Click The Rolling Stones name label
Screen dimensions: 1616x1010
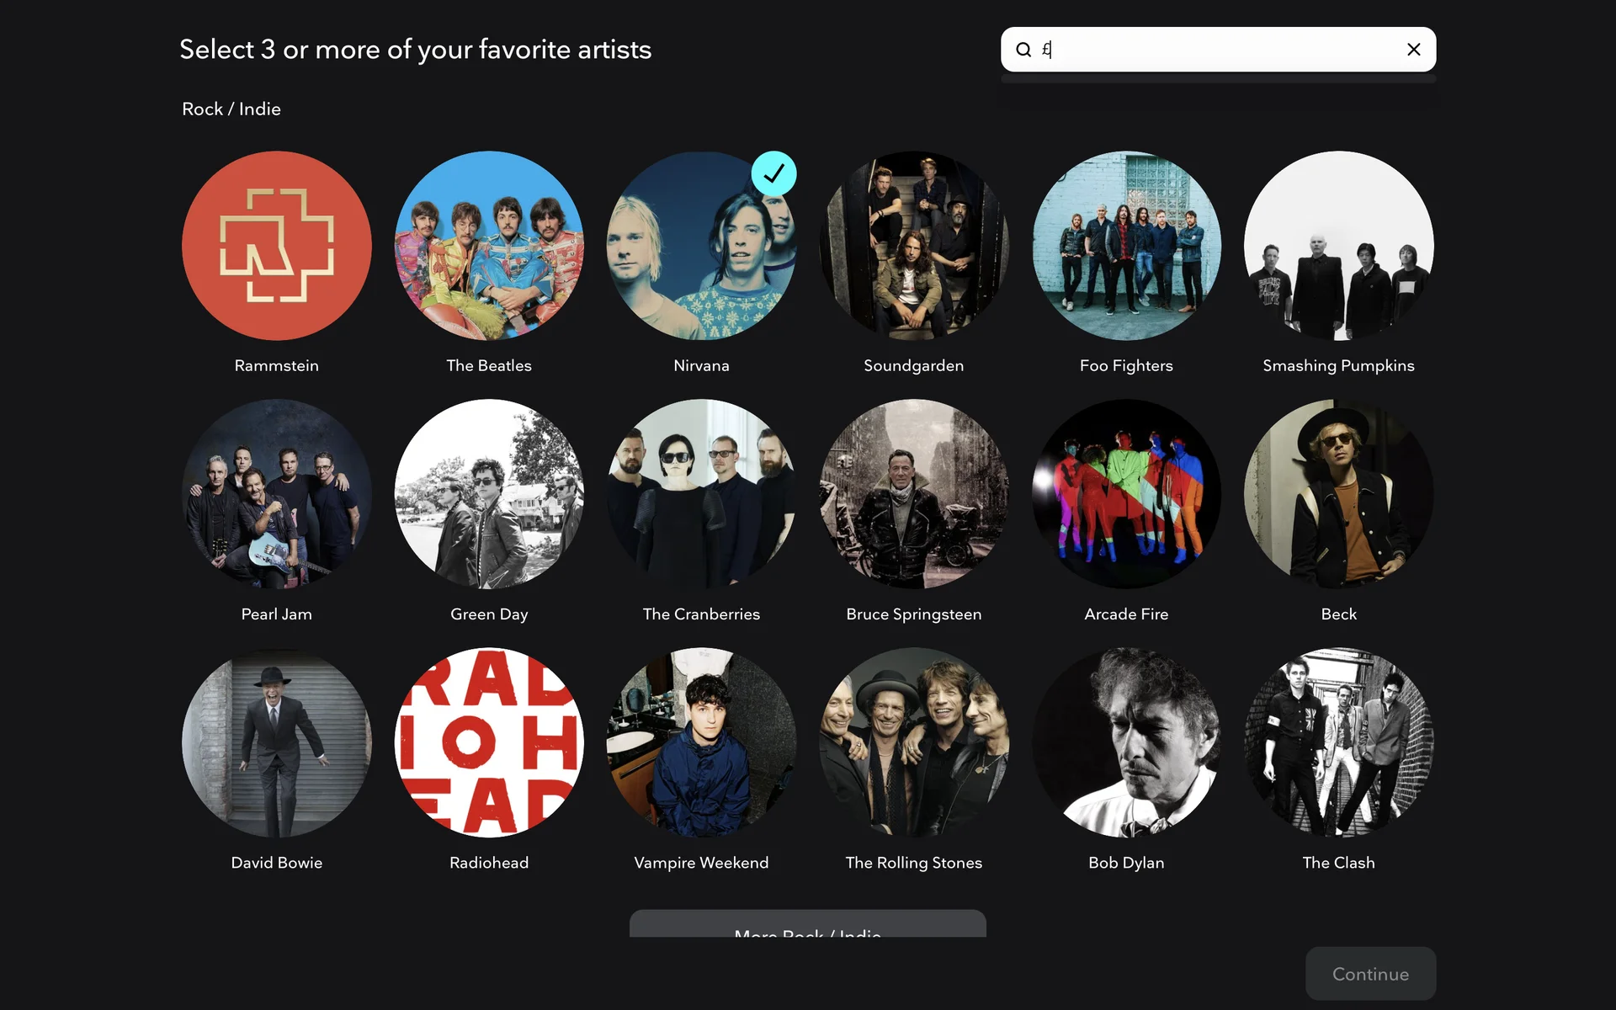click(914, 863)
